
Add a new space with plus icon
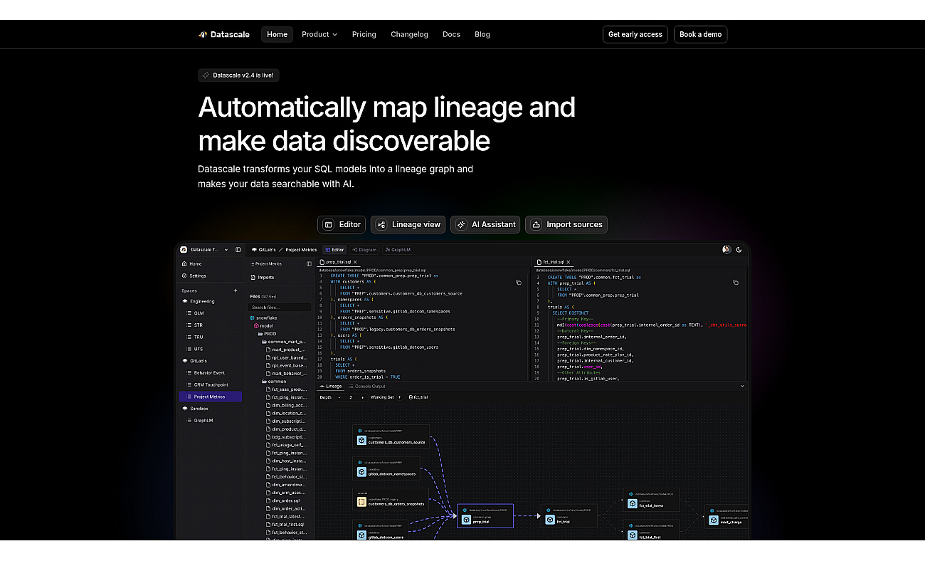tap(236, 290)
